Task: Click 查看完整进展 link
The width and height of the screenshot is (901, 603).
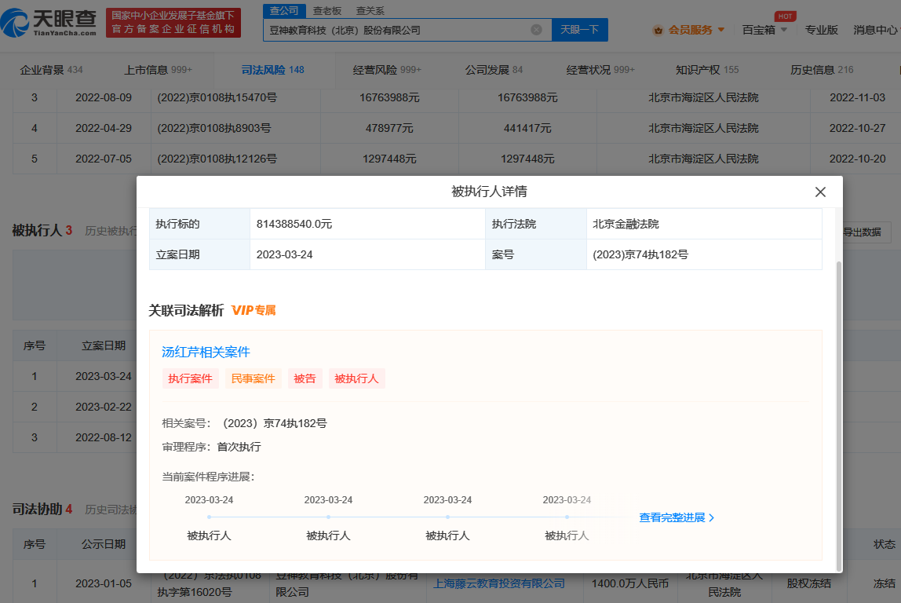Action: coord(672,518)
